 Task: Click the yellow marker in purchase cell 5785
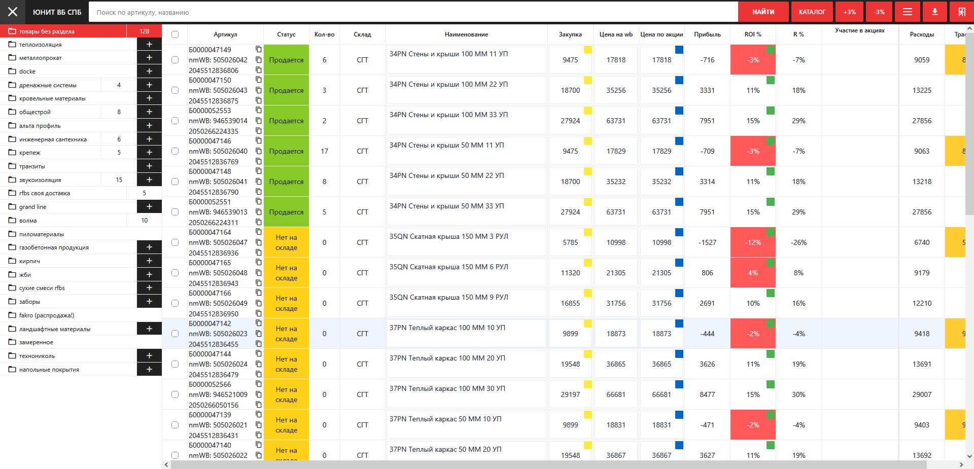click(x=588, y=232)
